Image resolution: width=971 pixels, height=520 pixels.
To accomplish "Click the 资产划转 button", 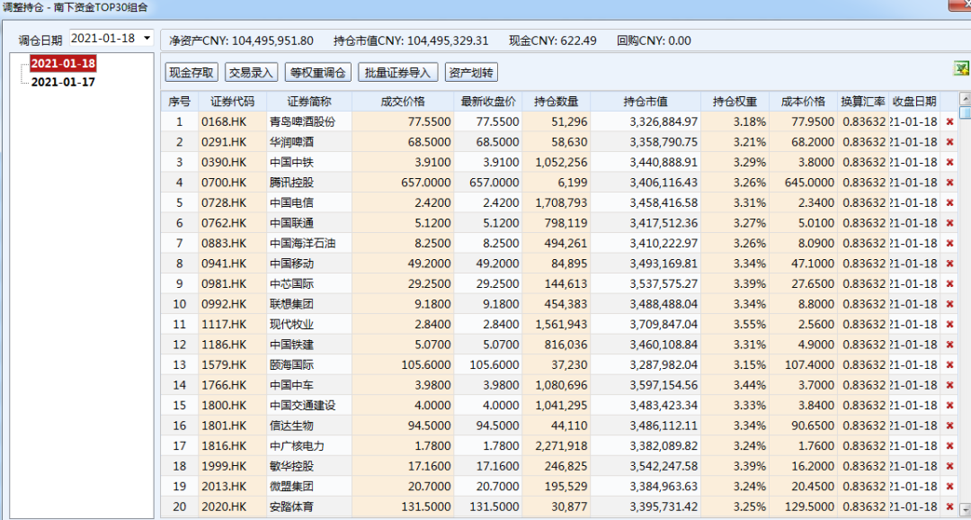I will click(x=471, y=73).
